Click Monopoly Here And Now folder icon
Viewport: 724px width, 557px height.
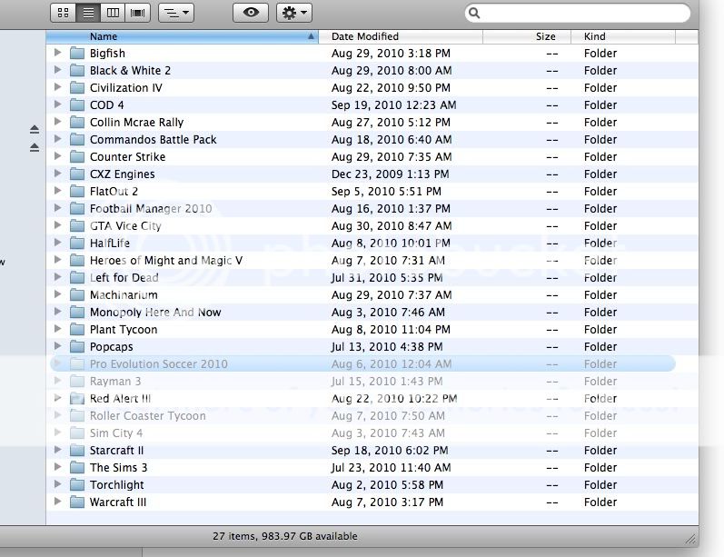click(77, 313)
